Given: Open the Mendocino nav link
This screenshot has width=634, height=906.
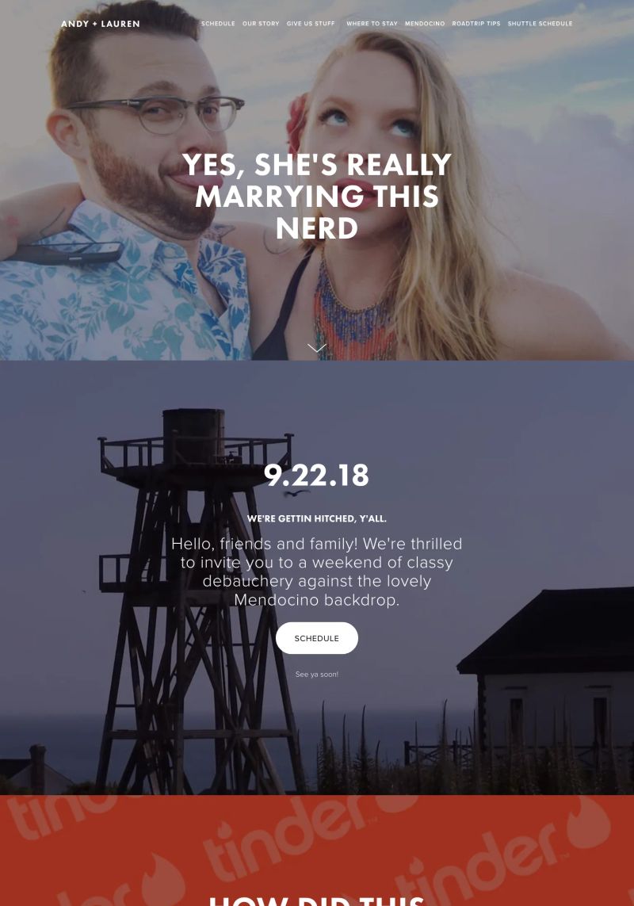Looking at the screenshot, I should tap(425, 24).
